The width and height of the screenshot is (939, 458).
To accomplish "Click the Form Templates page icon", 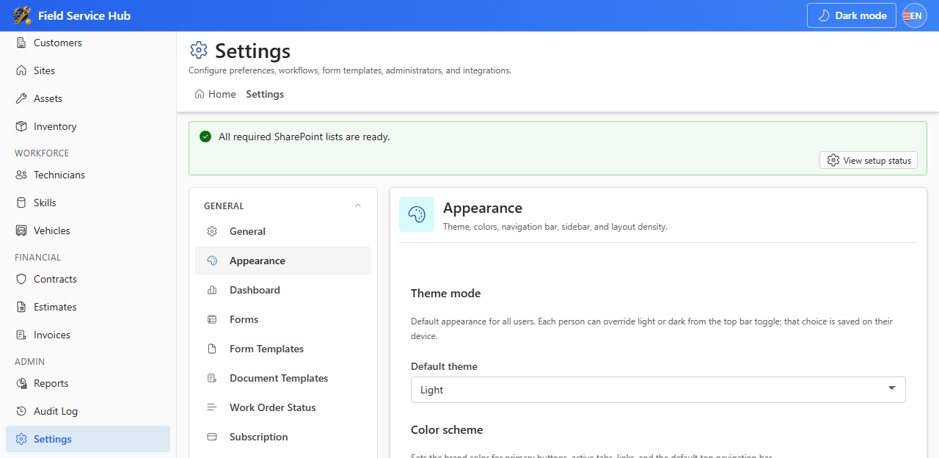I will (212, 349).
